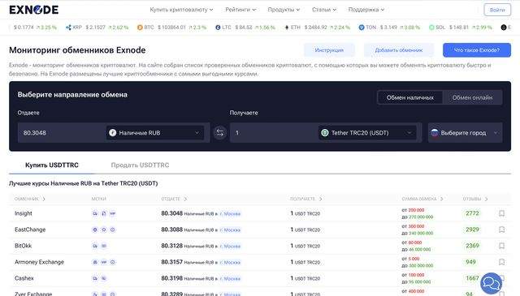Click the BTC price $103864.01 in ticker
The image size is (520, 296).
[171, 28]
